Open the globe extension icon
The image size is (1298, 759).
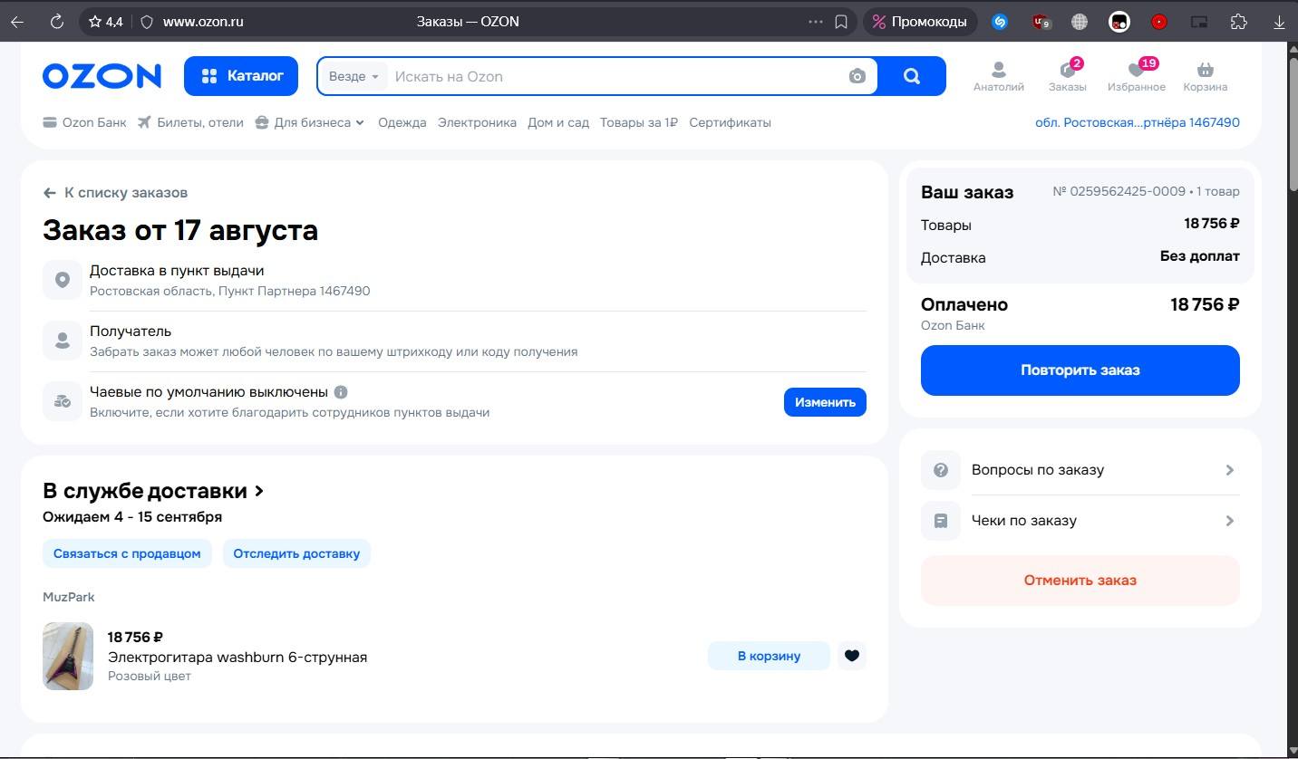1079,22
